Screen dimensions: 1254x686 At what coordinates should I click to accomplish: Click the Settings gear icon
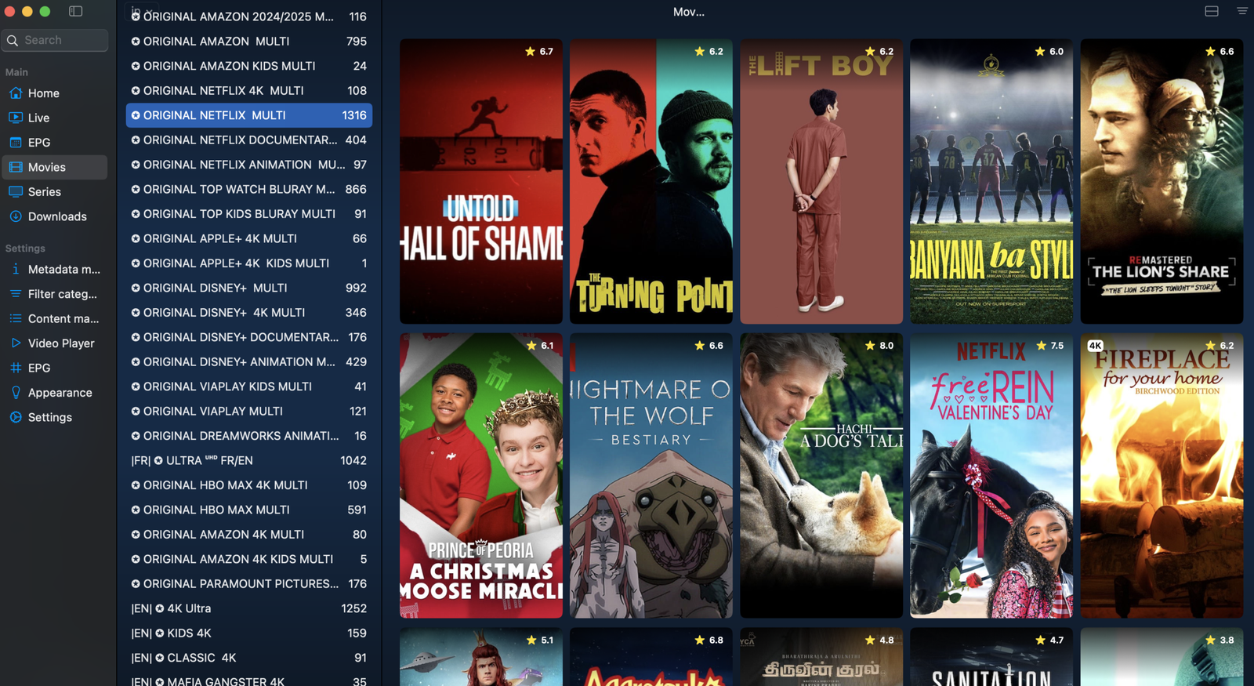click(x=16, y=417)
